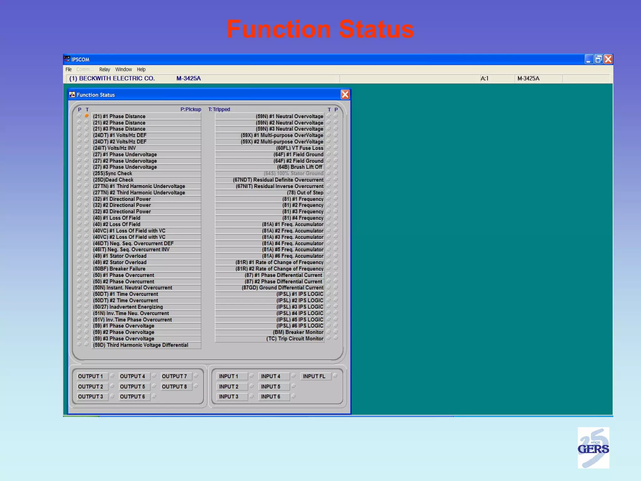Select the (21) #2 Phase Distance row
Screen dimensions: 641x481
[x=146, y=123]
